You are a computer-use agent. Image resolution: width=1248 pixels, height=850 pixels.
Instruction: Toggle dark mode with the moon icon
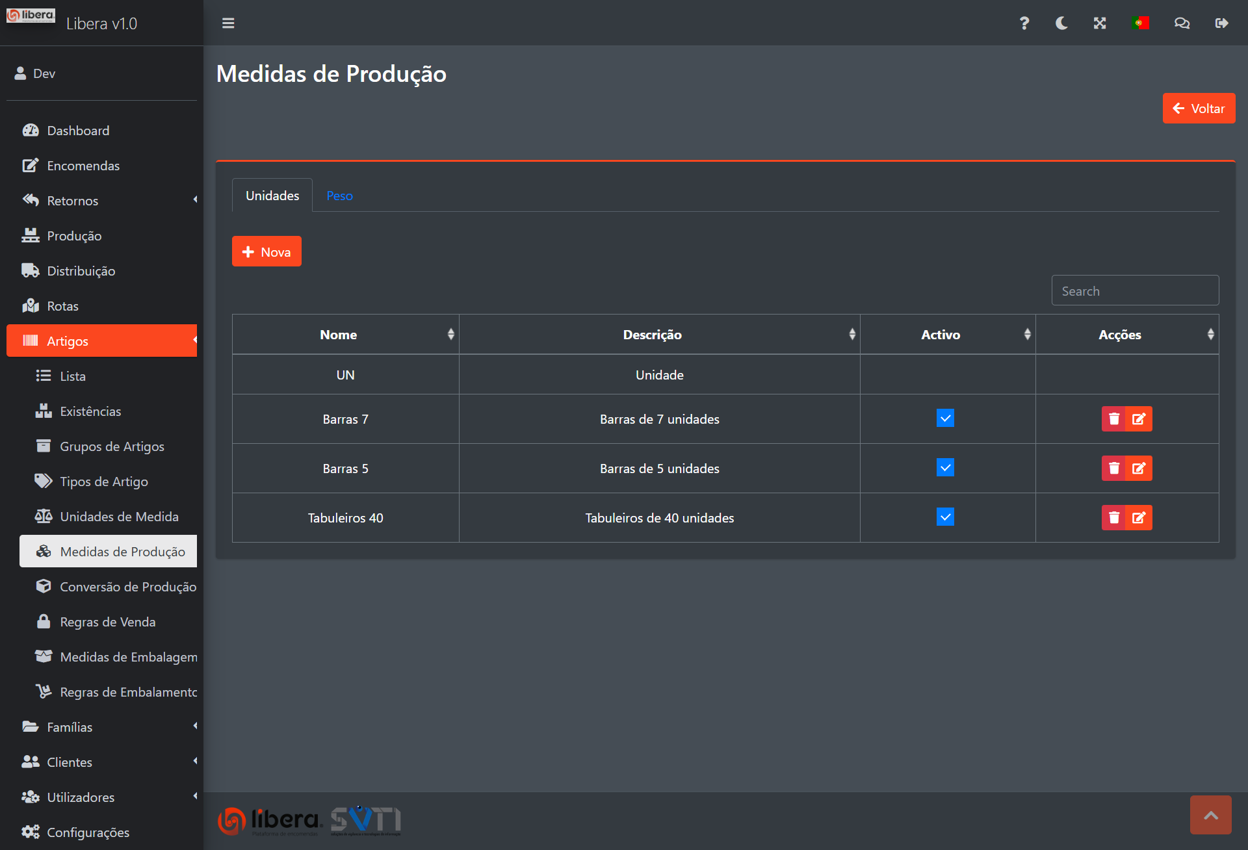click(x=1061, y=23)
